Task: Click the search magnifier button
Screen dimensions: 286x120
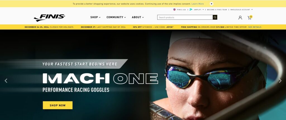Action: click(215, 17)
